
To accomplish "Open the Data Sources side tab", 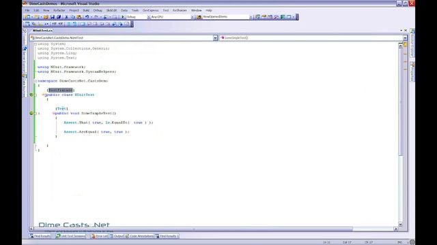I will coord(25,86).
